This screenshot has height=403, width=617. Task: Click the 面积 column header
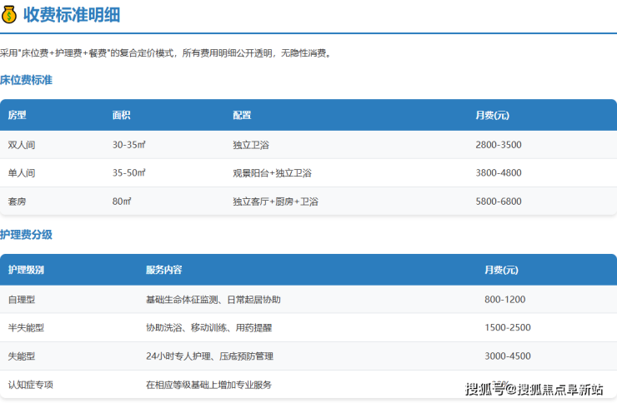coord(122,116)
